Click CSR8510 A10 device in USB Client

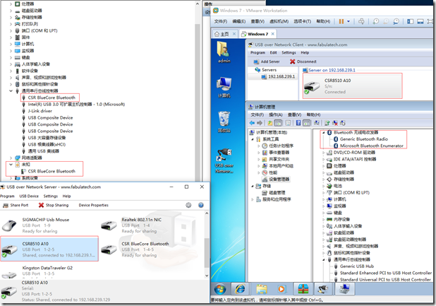point(352,86)
